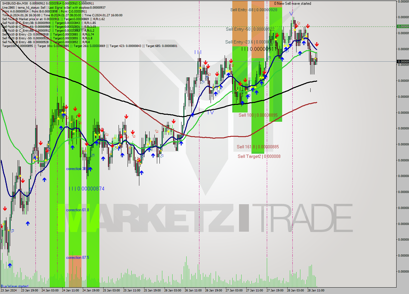Click the 'I I I 0.00000874' wave label

tap(87, 189)
